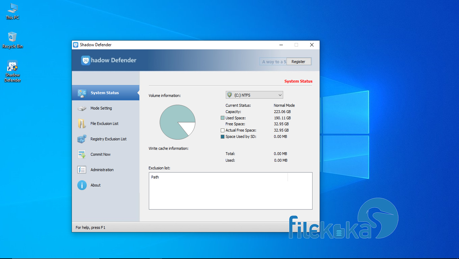Click the Register button
Screen dimensions: 459x259
coord(298,62)
